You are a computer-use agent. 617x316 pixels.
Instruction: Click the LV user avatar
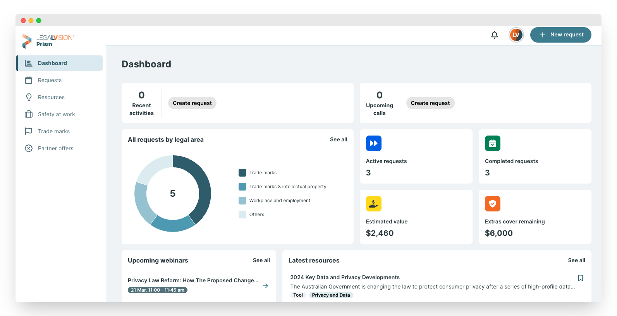click(516, 35)
